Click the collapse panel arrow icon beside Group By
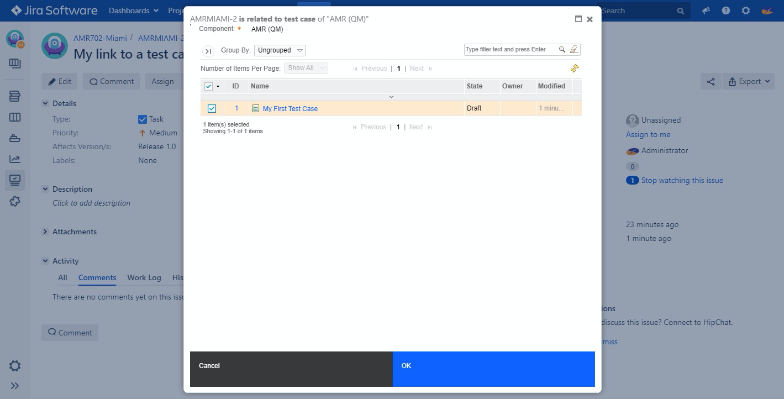The height and width of the screenshot is (399, 784). coord(208,51)
